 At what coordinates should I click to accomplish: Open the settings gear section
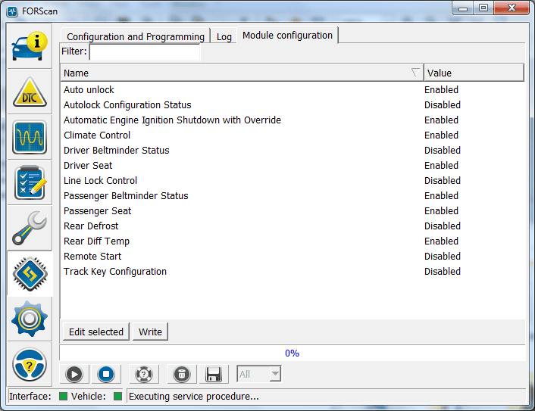(30, 319)
